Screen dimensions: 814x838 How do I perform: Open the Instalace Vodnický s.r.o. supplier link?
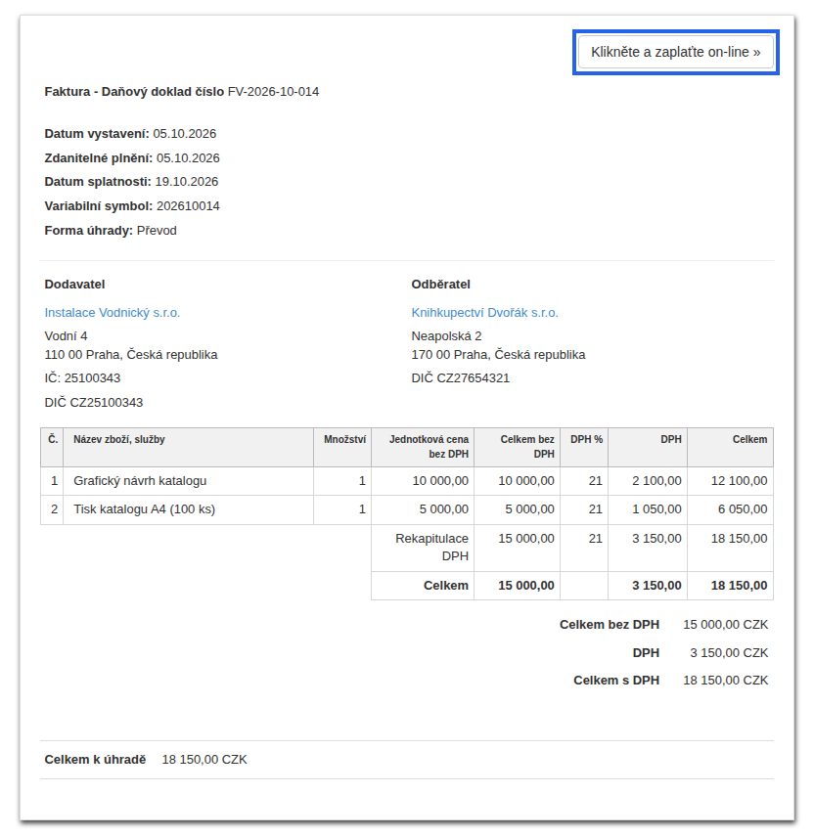(x=113, y=313)
